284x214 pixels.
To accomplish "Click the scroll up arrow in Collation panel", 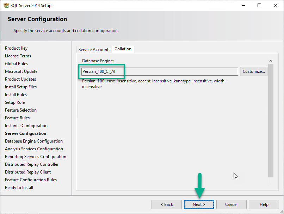I will (x=271, y=61).
